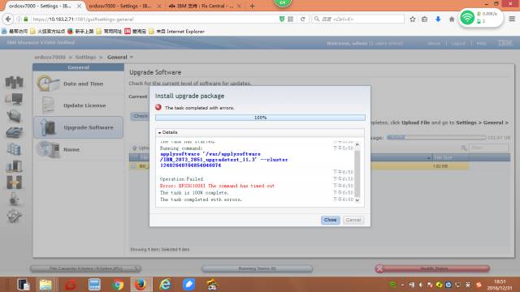Open Firefox from the taskbar
Viewport: 520px width, 292px height.
pyautogui.click(x=141, y=285)
